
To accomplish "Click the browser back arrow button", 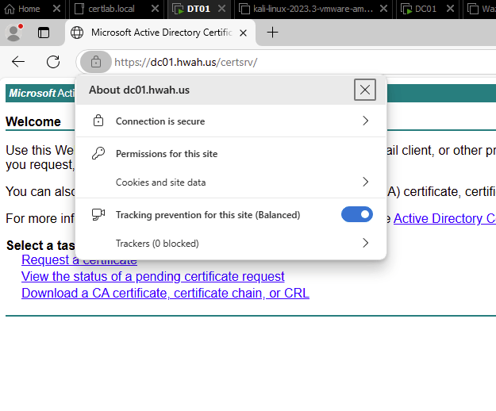I will (x=18, y=62).
